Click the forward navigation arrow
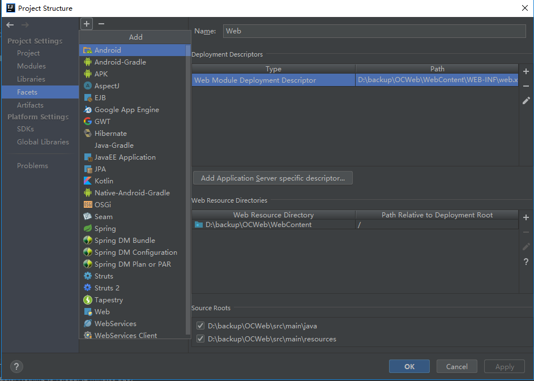The width and height of the screenshot is (534, 381). [25, 25]
